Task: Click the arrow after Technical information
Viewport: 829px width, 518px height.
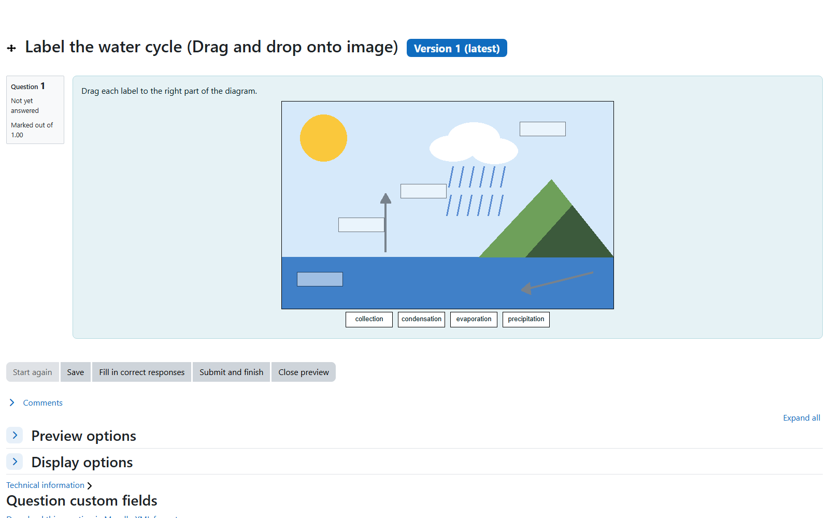Action: pos(89,485)
